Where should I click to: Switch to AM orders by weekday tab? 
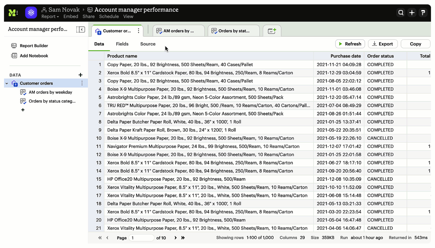tap(179, 31)
